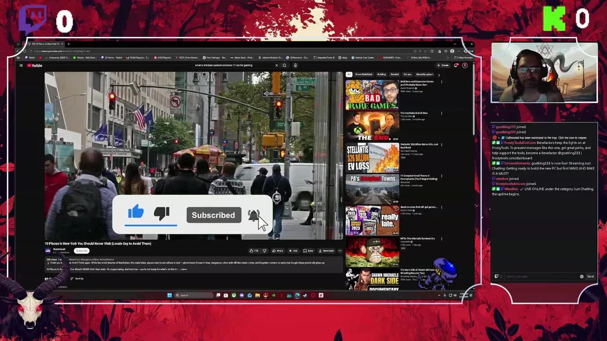Click the Windows taskbar Search box
This screenshot has height=341, width=607.
[194, 295]
